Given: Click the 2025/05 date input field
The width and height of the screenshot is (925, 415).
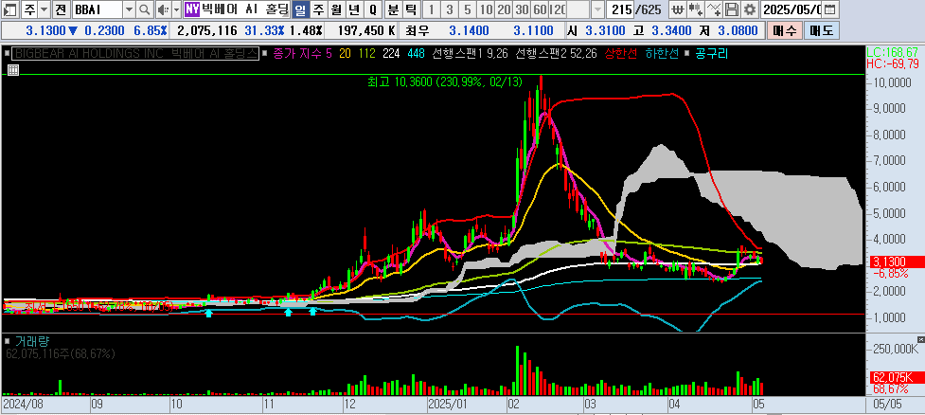Looking at the screenshot, I should tap(792, 9).
